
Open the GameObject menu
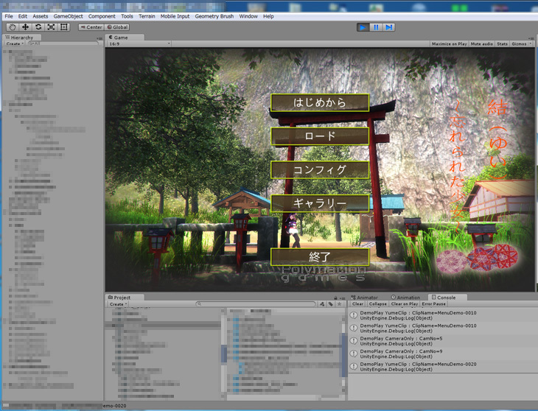69,16
